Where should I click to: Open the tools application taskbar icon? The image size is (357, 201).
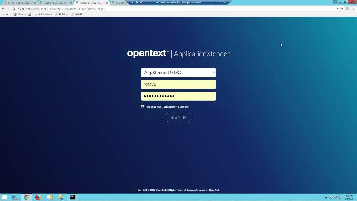coord(61,197)
